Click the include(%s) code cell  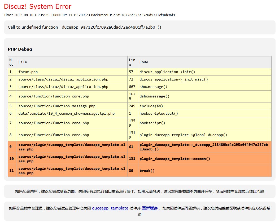205,106
